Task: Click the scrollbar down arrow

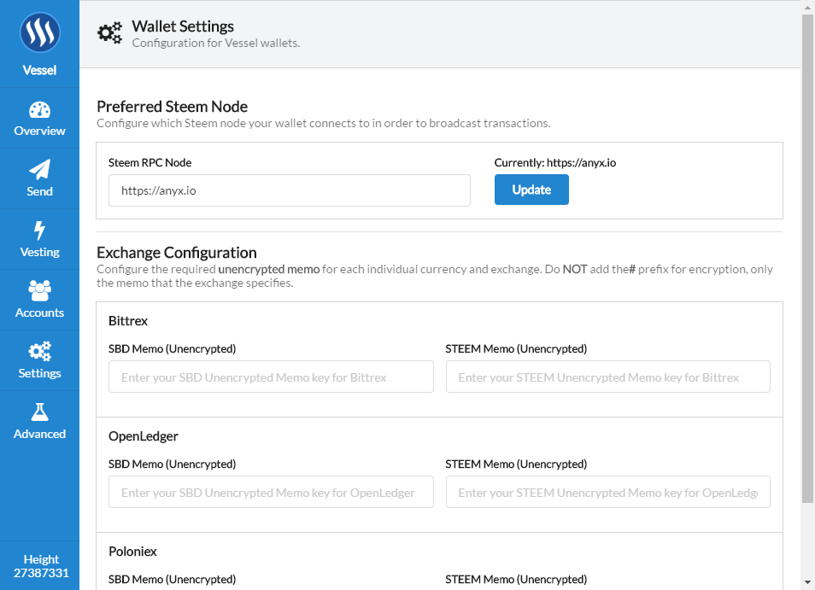Action: (807, 582)
